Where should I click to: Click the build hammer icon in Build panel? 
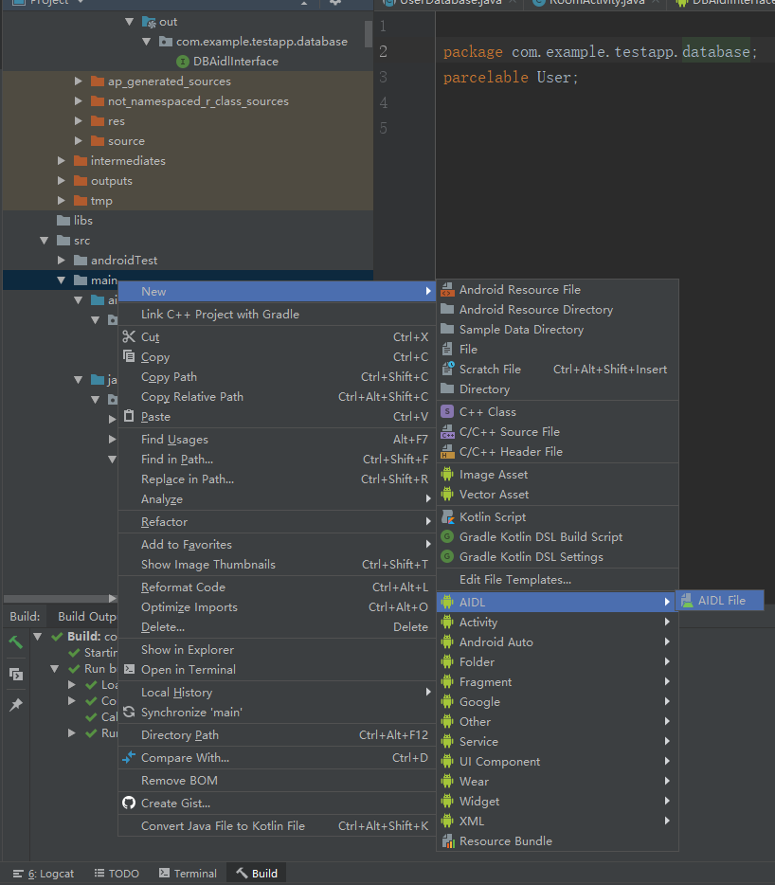16,641
